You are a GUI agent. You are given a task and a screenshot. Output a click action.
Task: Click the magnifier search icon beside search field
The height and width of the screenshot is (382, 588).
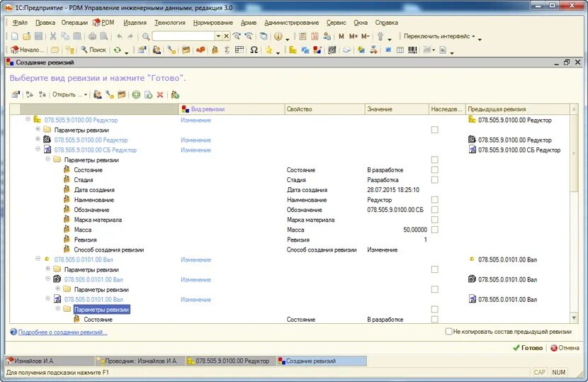pyautogui.click(x=146, y=36)
